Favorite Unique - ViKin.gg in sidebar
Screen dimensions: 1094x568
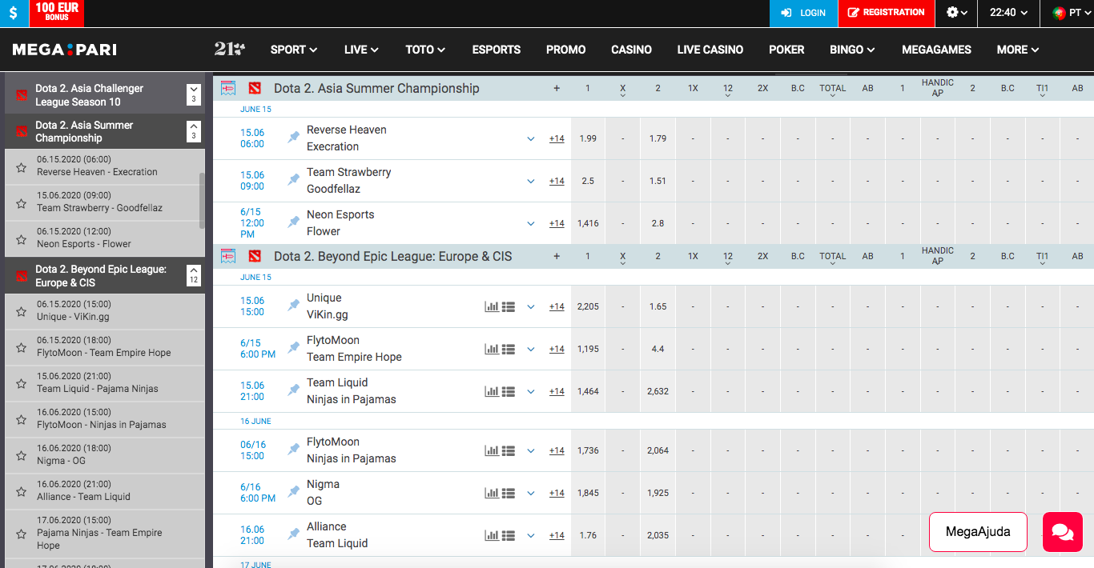(22, 312)
